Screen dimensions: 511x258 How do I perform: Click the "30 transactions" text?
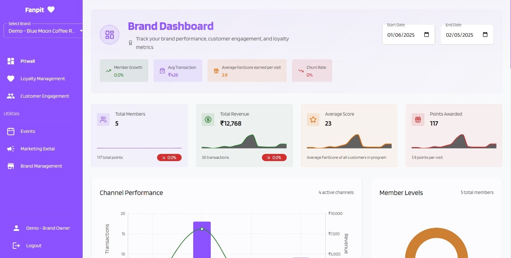(215, 158)
